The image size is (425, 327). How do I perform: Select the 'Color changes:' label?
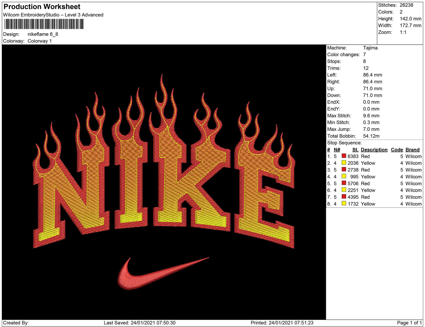coord(344,54)
